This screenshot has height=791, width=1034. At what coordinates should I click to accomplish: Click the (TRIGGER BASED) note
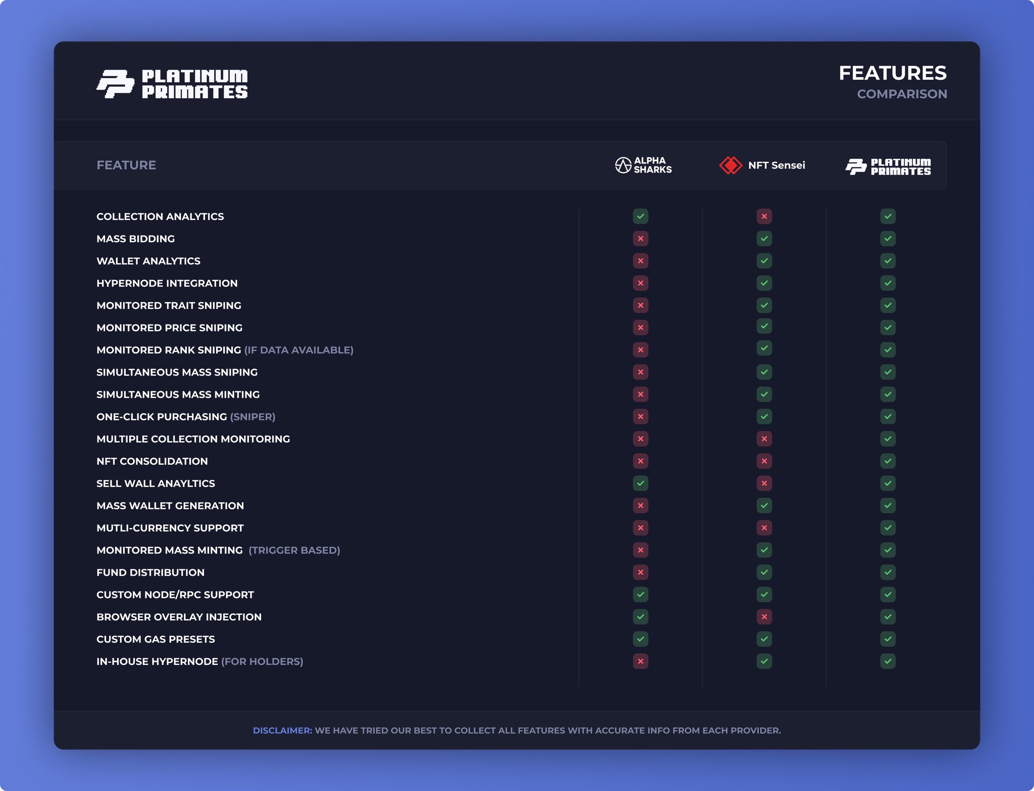point(294,550)
